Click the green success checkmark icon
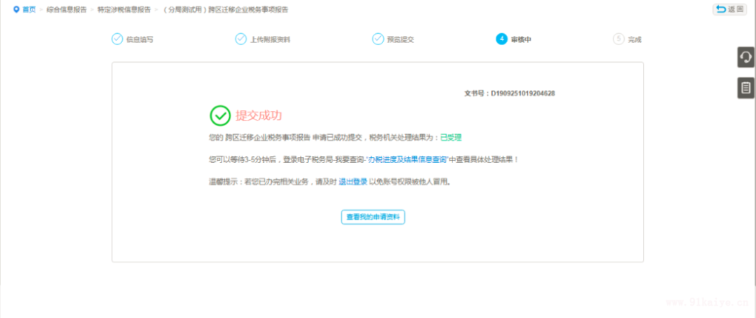The image size is (756, 318). coord(220,115)
